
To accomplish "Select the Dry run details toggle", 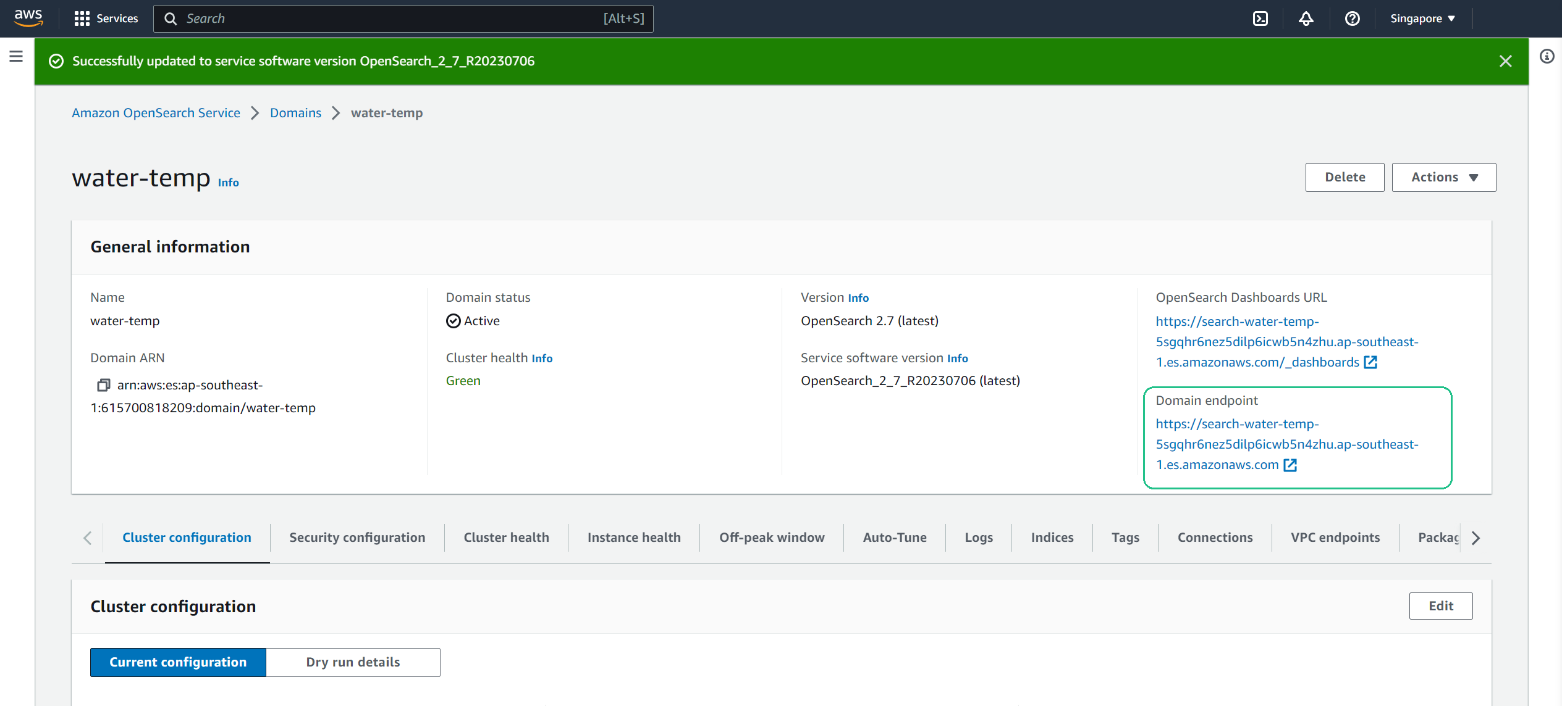I will tap(353, 662).
